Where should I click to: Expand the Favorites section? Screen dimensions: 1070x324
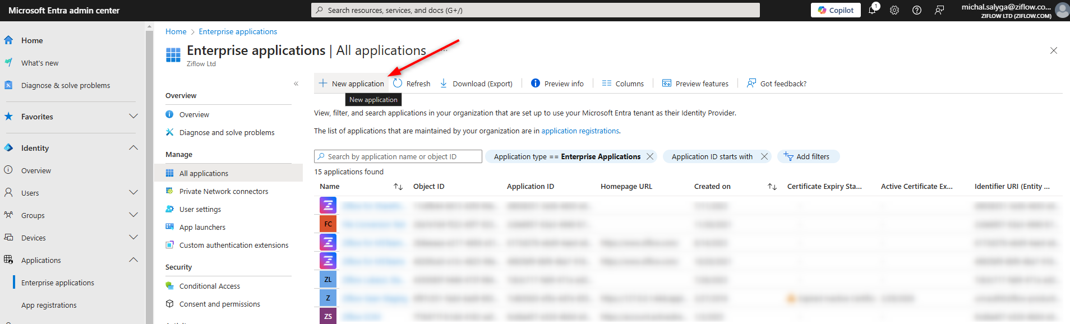[133, 117]
